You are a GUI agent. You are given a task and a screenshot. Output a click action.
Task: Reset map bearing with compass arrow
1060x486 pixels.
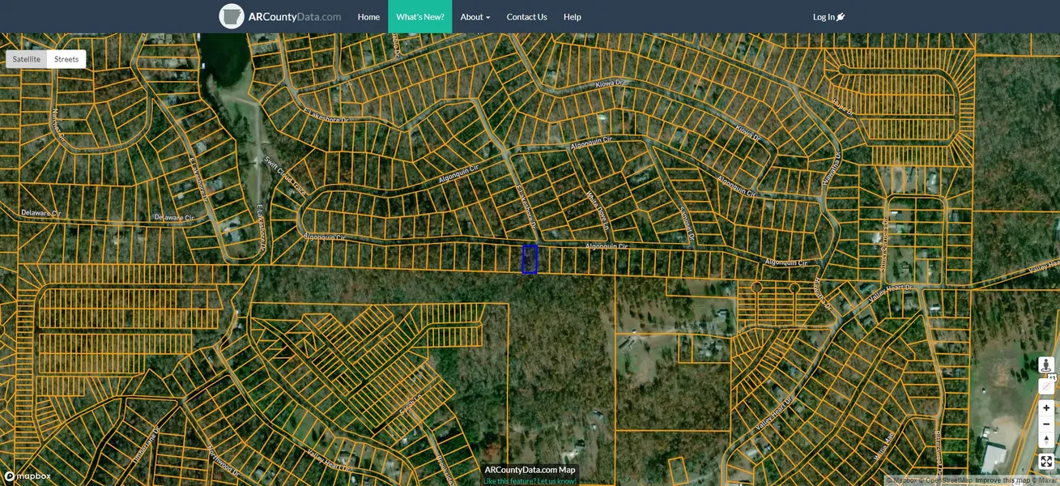click(1046, 440)
